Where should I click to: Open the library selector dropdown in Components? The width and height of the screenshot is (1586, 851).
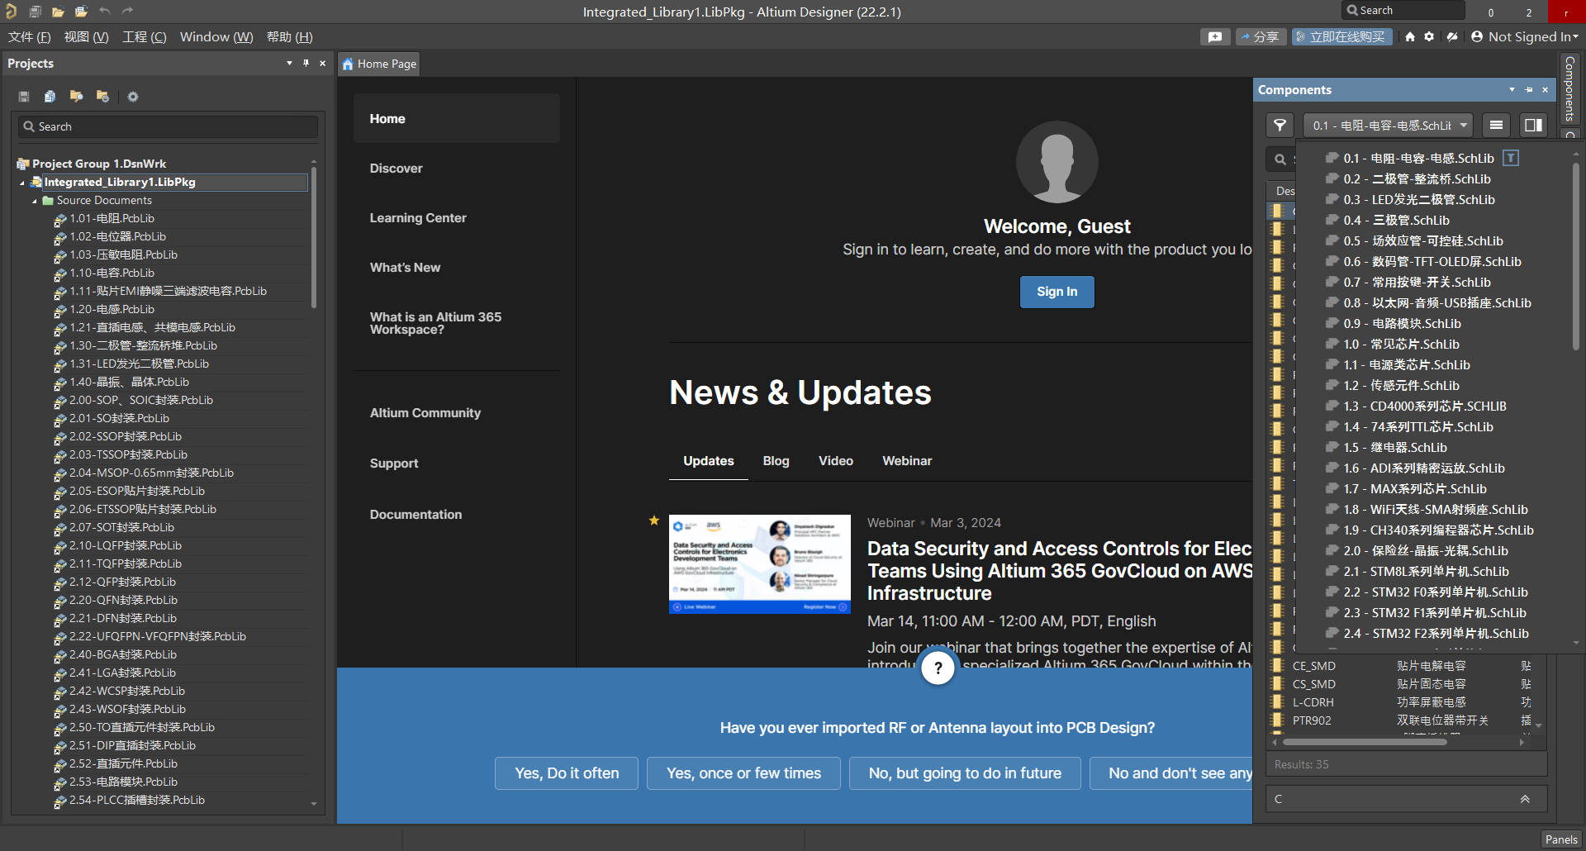click(x=1389, y=126)
